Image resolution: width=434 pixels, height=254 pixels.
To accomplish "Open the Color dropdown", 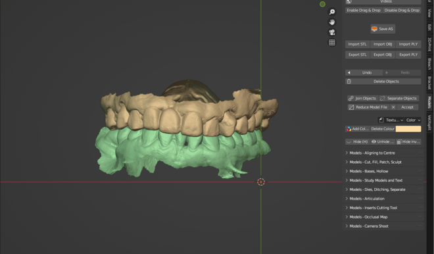I will [x=413, y=120].
